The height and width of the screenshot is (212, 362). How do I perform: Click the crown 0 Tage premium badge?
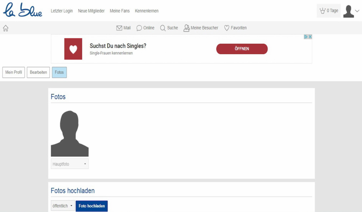pyautogui.click(x=328, y=11)
